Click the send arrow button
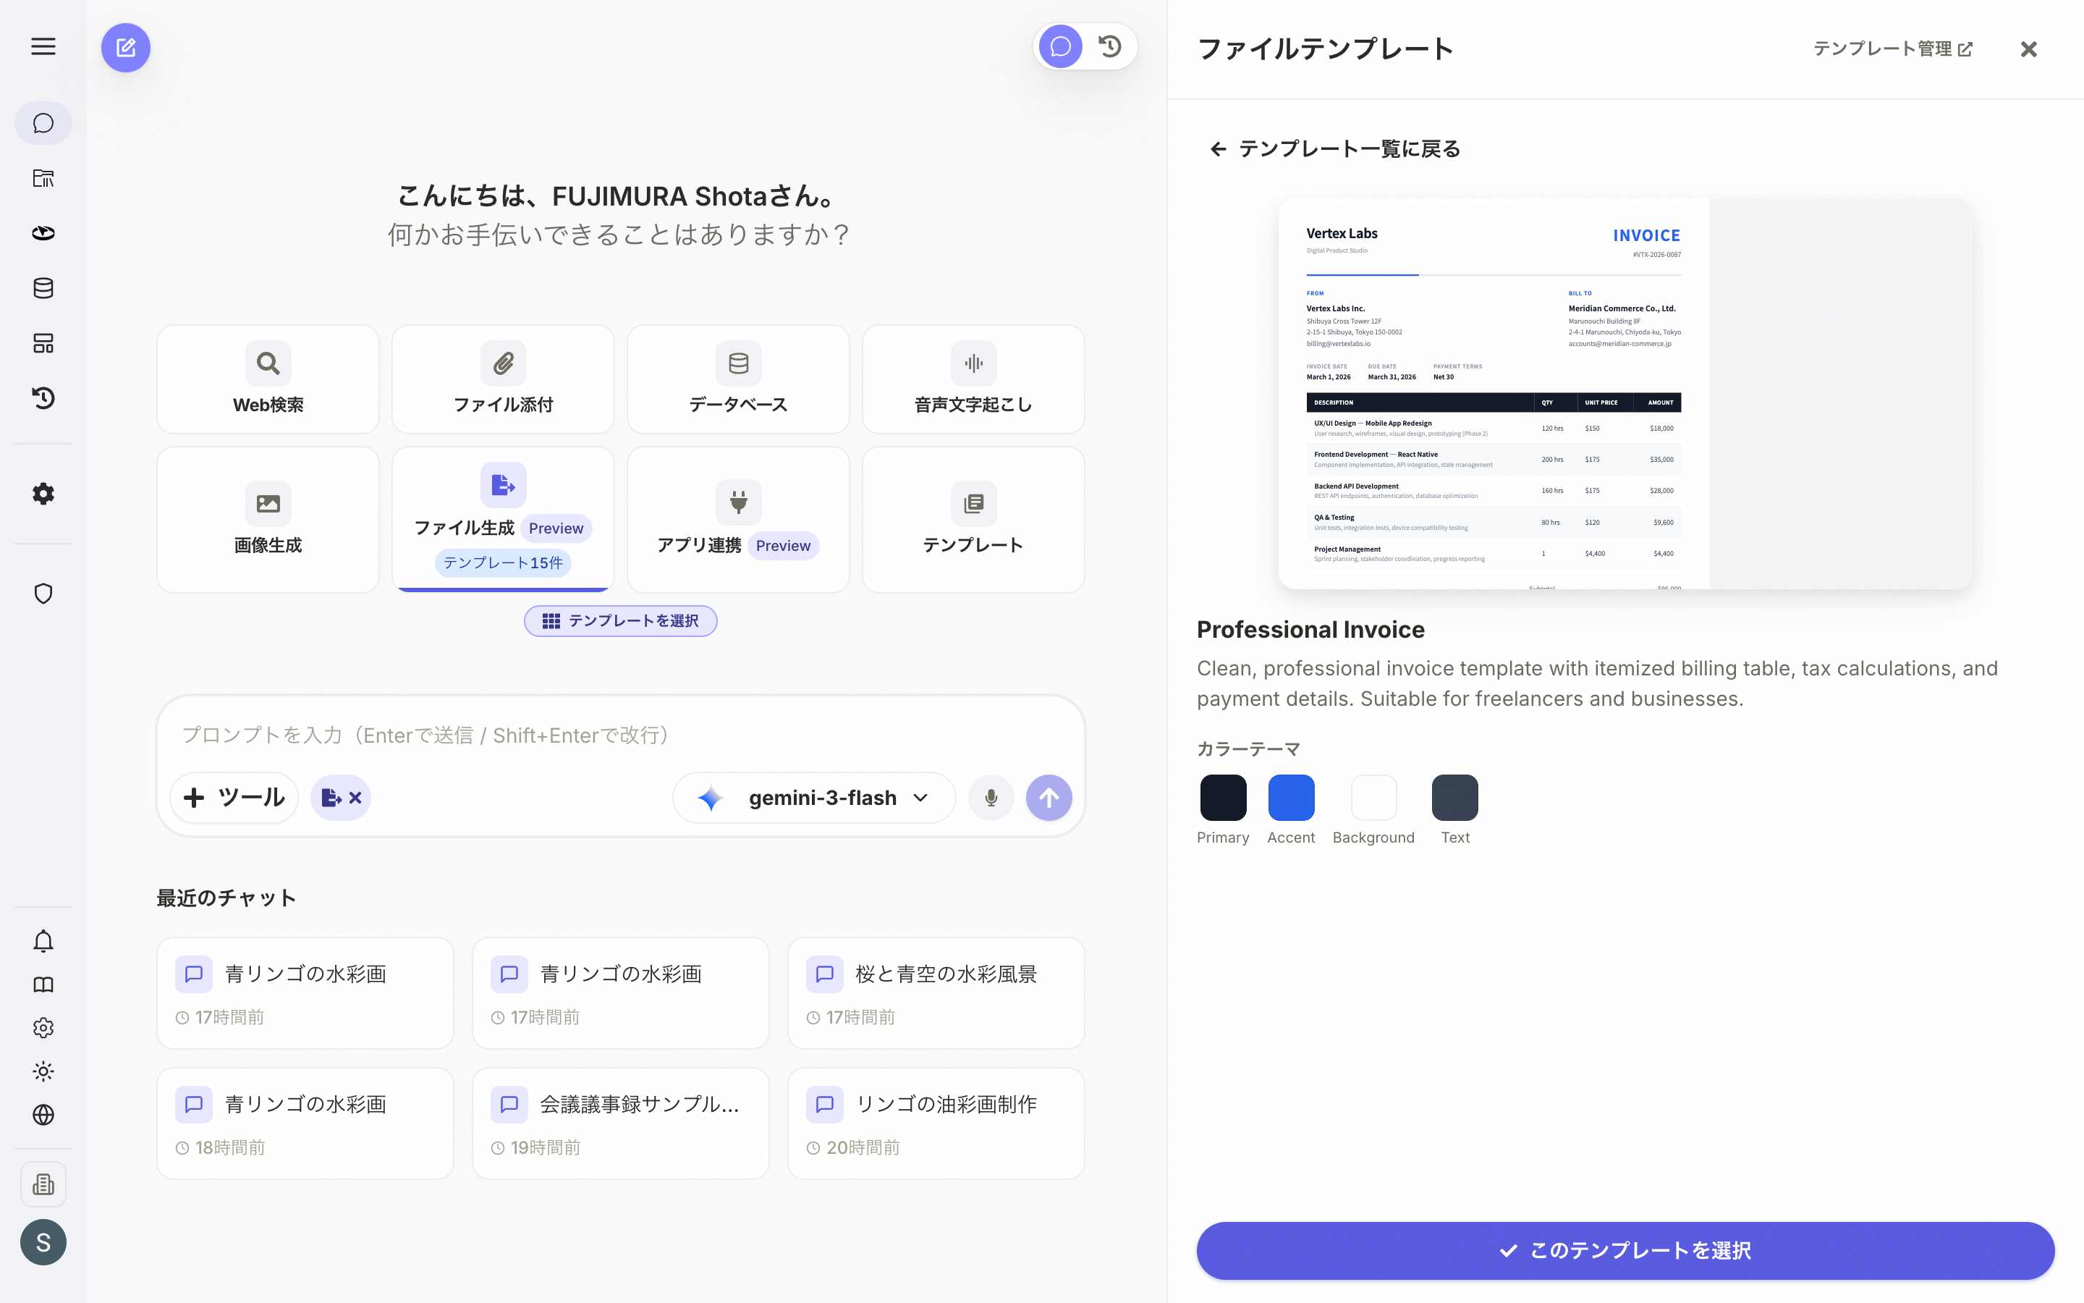2084x1303 pixels. pos(1049,797)
